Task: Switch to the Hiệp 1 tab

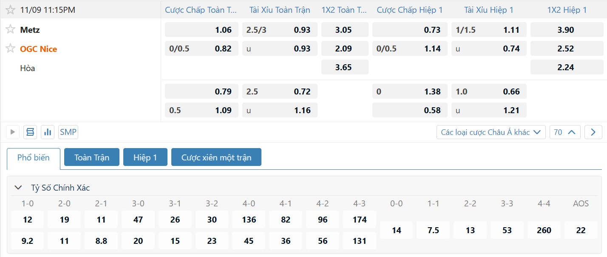Action: click(145, 157)
